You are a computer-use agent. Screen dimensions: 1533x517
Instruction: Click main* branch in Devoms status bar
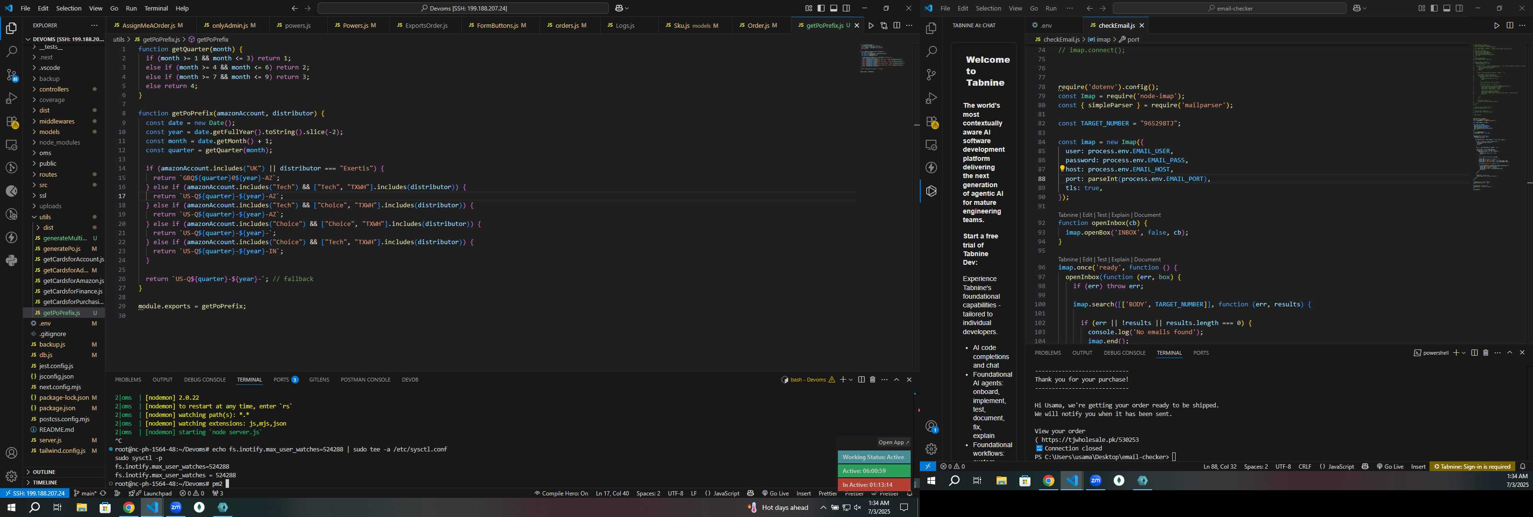pos(84,493)
